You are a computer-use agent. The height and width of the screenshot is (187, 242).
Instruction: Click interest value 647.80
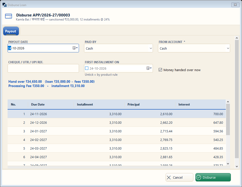218,123
